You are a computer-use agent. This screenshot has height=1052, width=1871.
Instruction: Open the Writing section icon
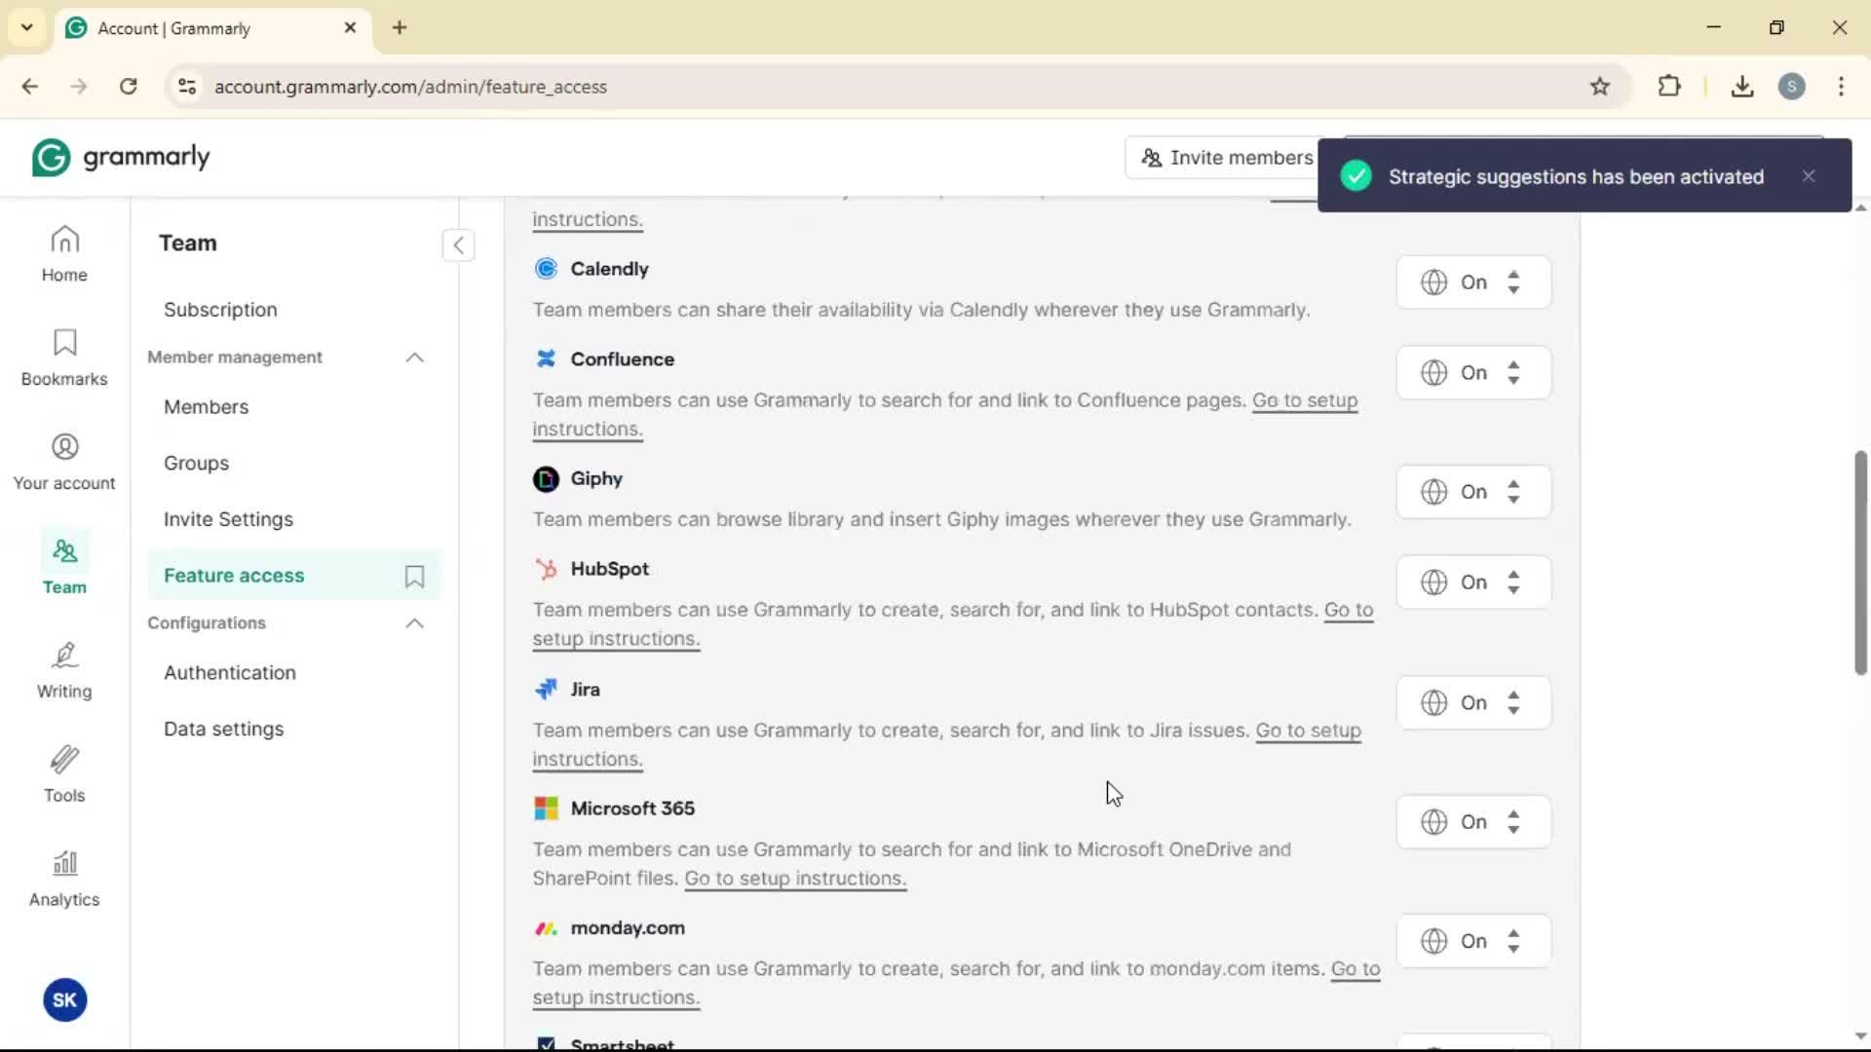pyautogui.click(x=64, y=670)
